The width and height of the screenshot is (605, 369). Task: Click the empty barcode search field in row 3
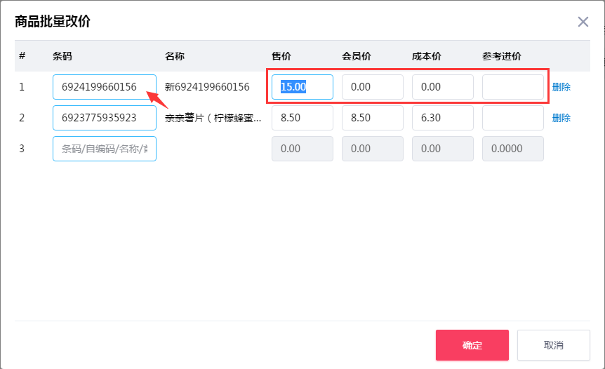[x=104, y=149]
